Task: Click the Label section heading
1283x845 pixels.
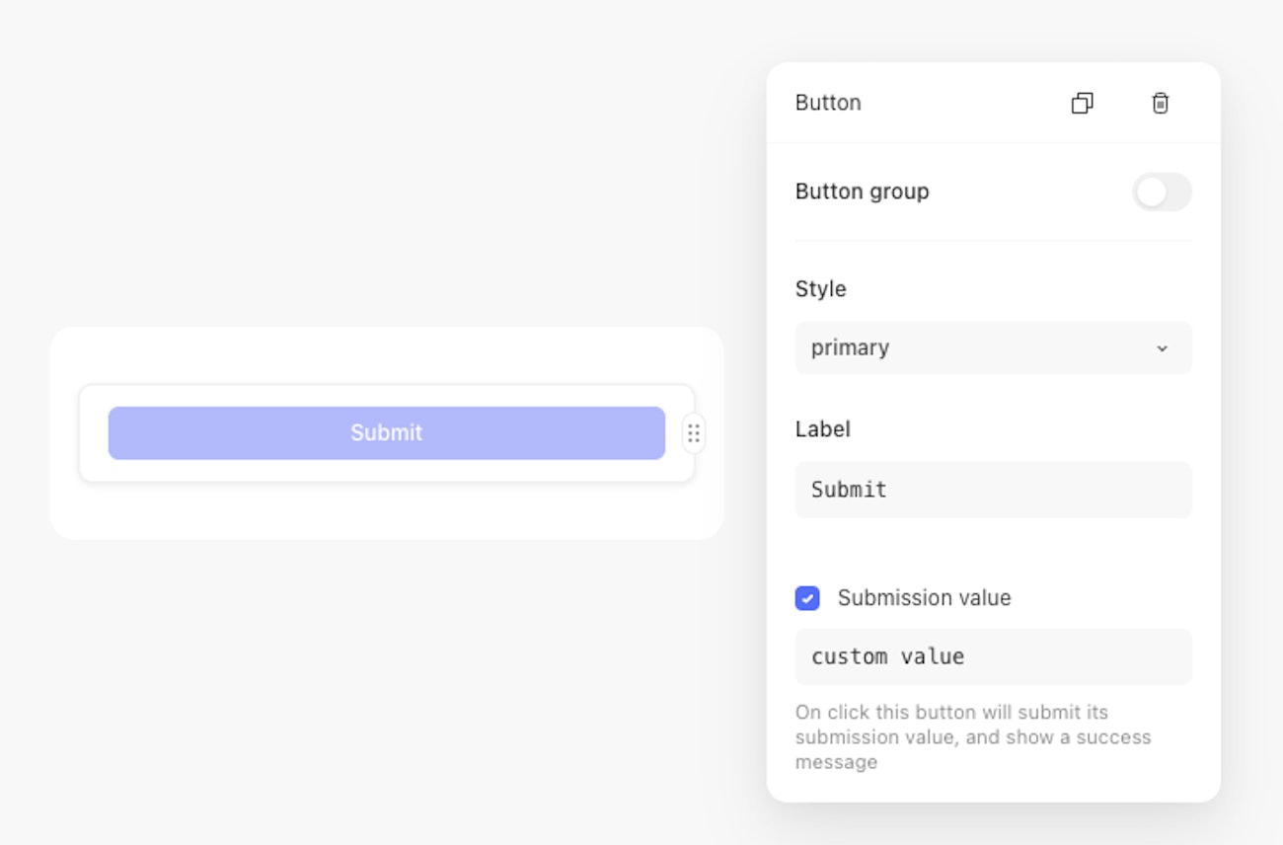Action: (822, 429)
